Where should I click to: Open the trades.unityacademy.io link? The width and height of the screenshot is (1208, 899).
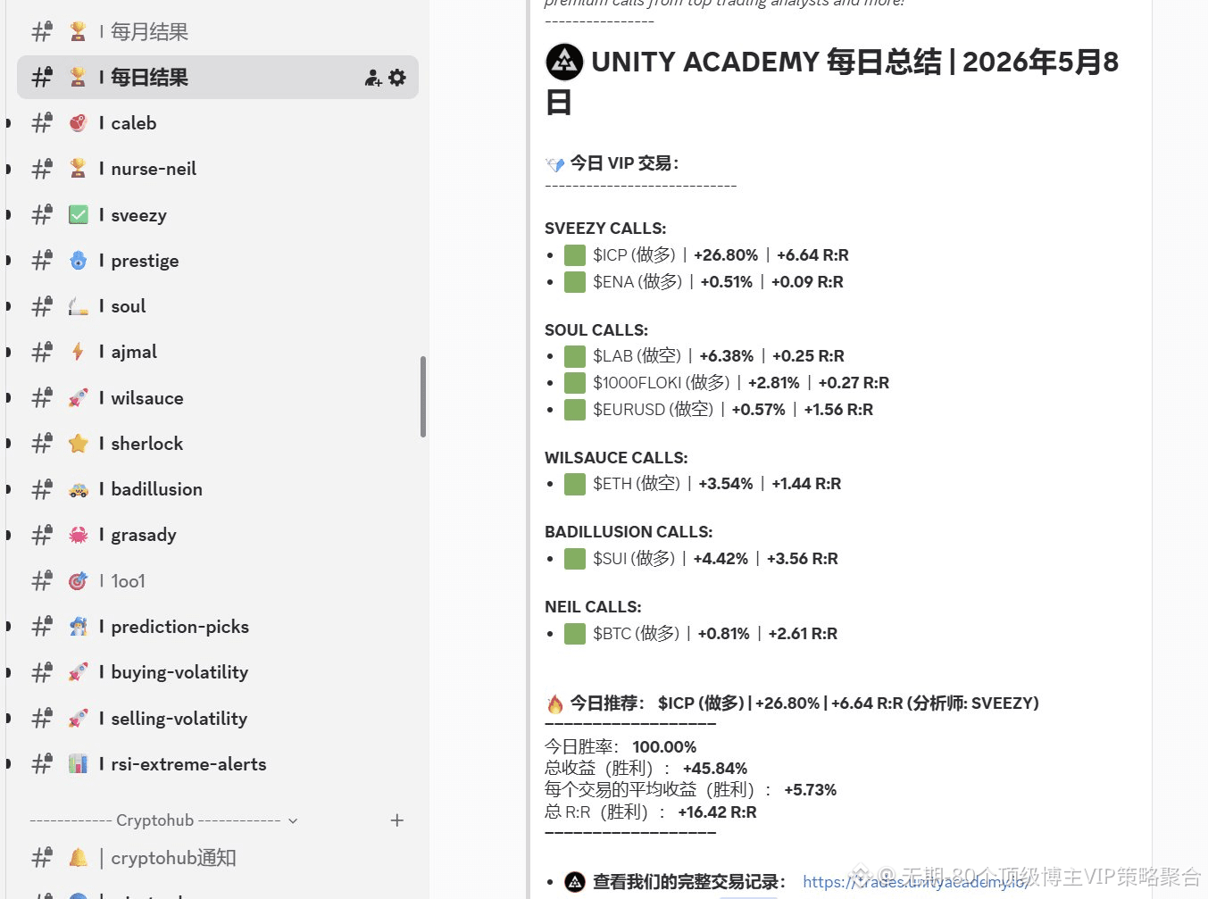(x=915, y=882)
